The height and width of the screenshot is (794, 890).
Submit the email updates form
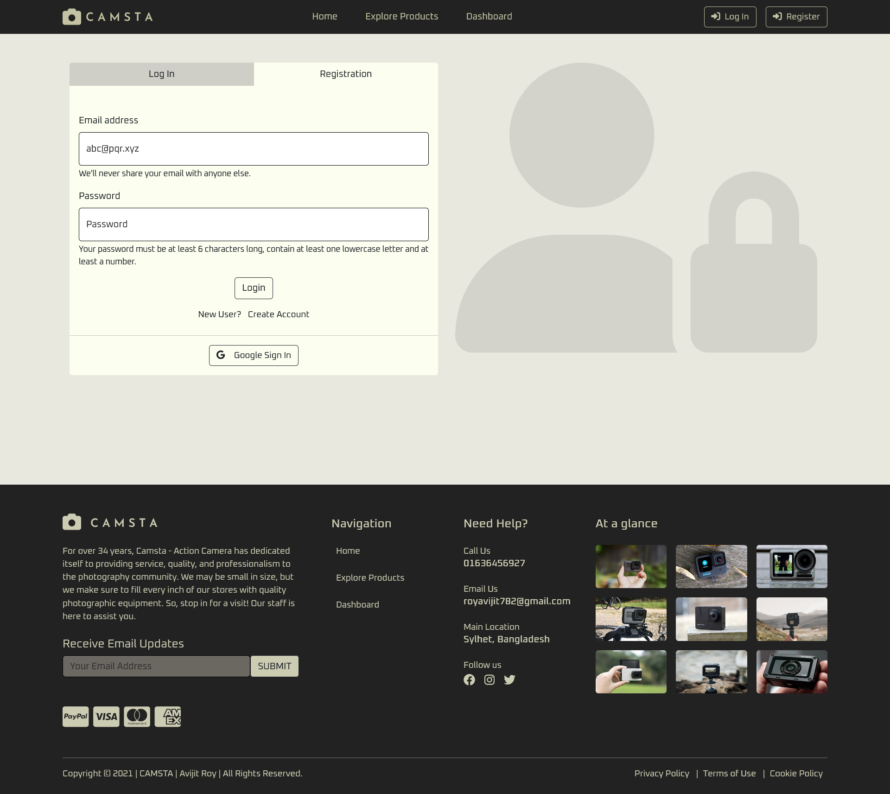[274, 666]
